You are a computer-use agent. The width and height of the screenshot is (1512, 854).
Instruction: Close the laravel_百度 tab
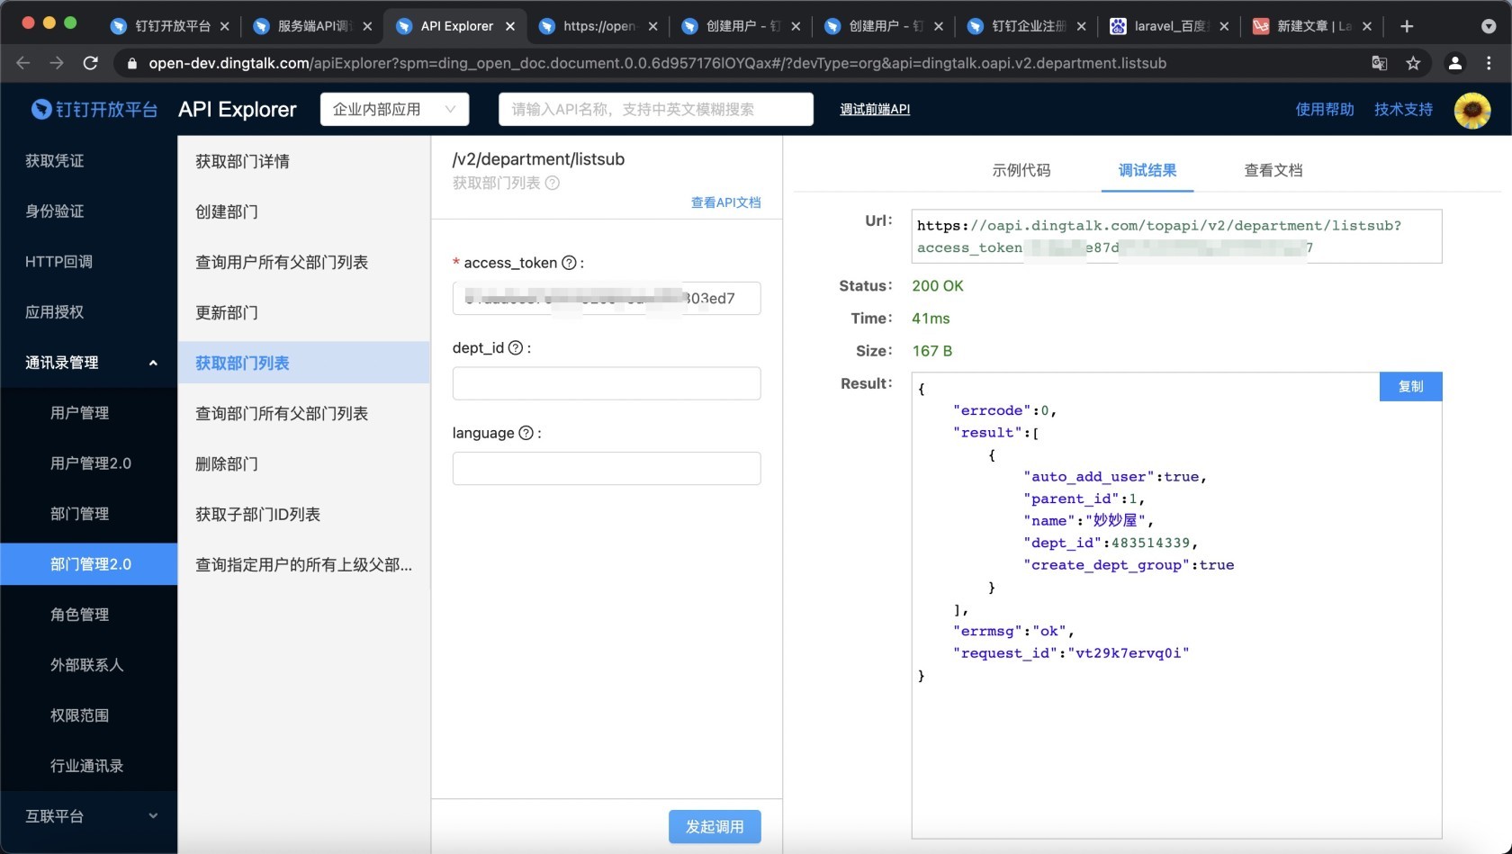(x=1224, y=26)
